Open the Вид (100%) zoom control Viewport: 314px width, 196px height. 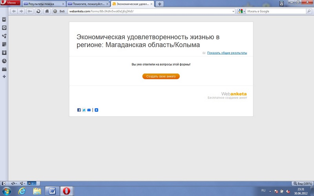coord(303,183)
